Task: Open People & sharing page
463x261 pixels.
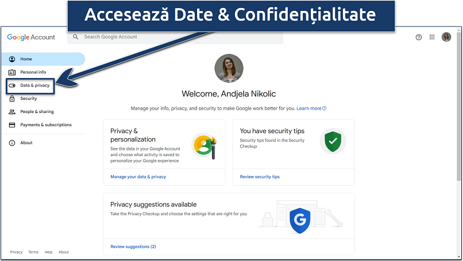Action: (x=37, y=112)
